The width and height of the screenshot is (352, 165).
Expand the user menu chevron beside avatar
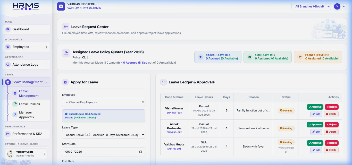(x=344, y=6)
